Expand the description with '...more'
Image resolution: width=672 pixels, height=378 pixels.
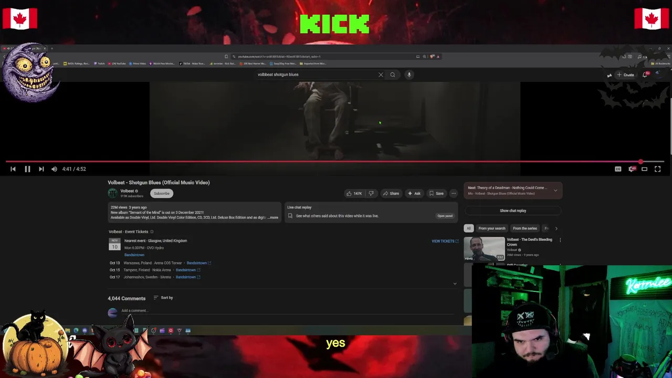click(x=273, y=217)
